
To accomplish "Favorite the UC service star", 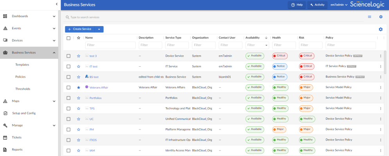I will [x=79, y=119].
